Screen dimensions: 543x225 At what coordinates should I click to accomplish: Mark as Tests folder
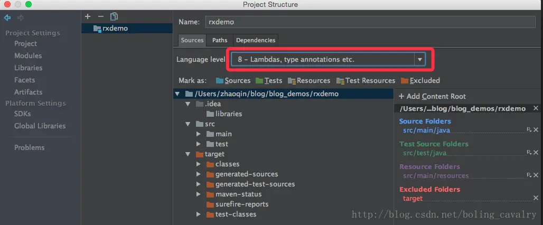269,81
